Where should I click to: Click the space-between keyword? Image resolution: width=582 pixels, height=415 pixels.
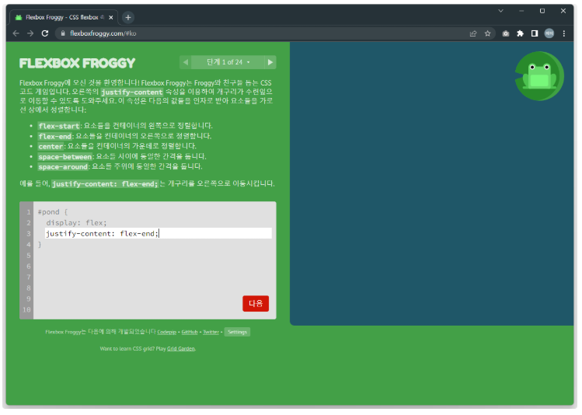point(65,157)
